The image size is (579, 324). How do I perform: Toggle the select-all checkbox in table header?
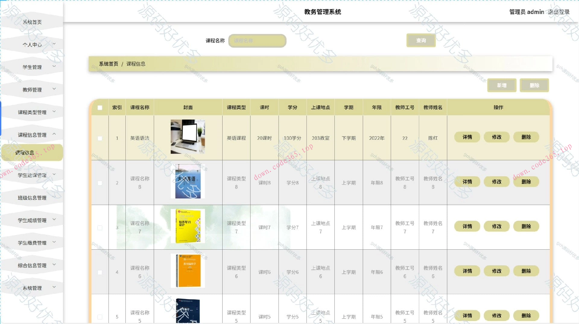coord(100,107)
